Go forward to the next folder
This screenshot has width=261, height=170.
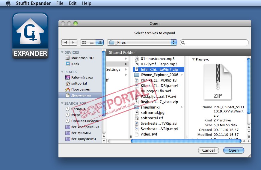[x=73, y=43]
